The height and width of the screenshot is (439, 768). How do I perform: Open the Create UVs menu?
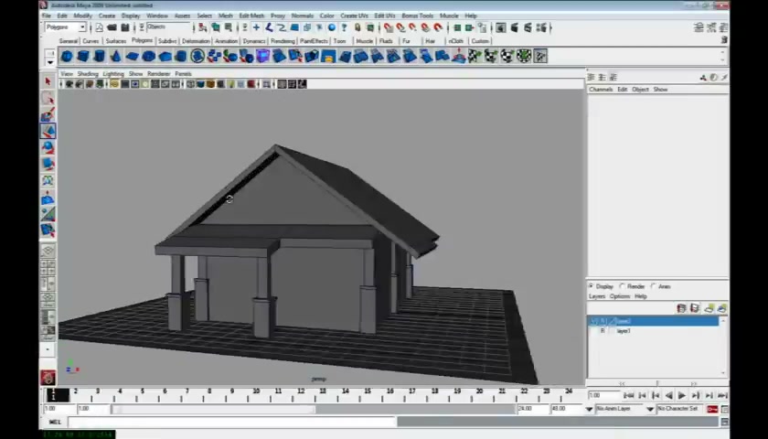pos(354,16)
